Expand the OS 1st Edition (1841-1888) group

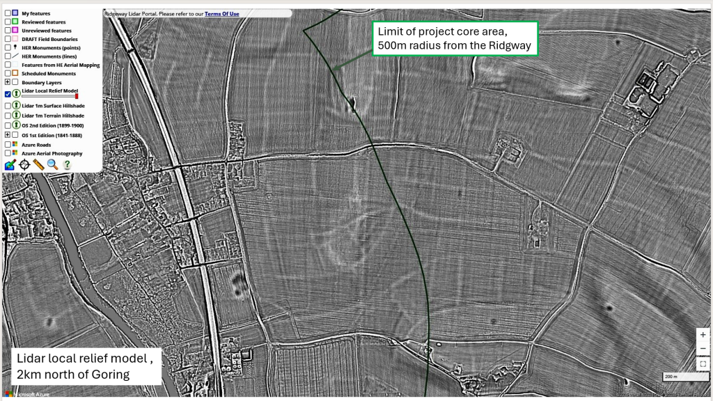coord(7,134)
